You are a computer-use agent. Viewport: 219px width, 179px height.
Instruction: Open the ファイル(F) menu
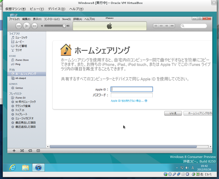[x=14, y=19]
